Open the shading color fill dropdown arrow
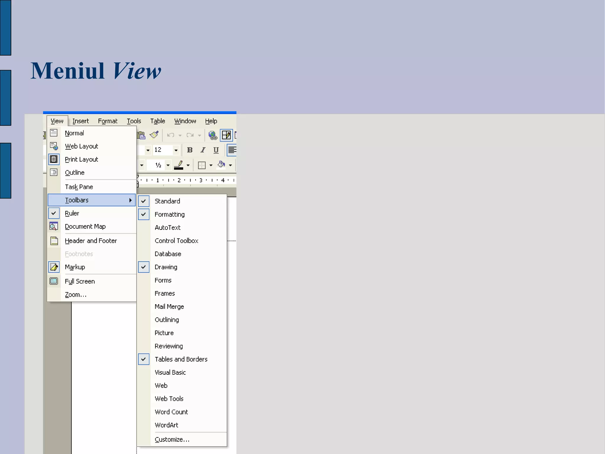605x454 pixels. point(230,165)
